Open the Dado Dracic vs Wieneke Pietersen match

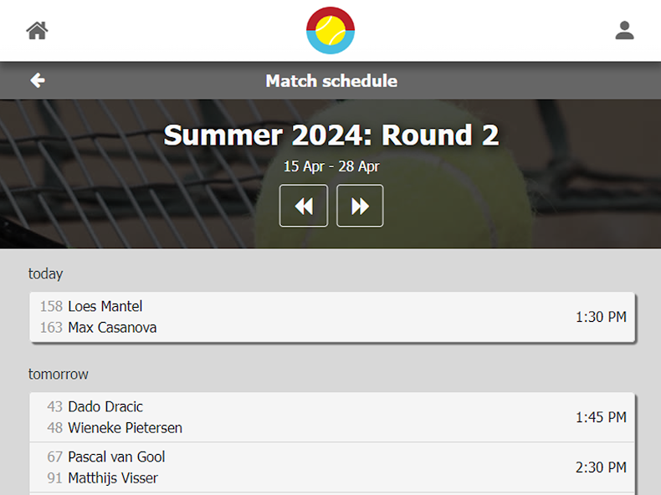click(x=332, y=417)
